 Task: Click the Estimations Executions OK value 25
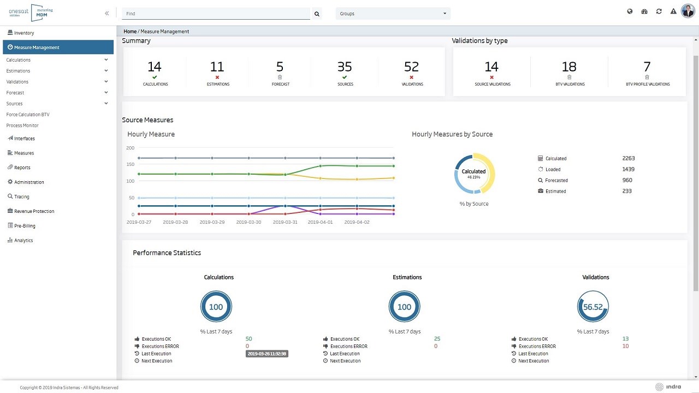pyautogui.click(x=437, y=339)
